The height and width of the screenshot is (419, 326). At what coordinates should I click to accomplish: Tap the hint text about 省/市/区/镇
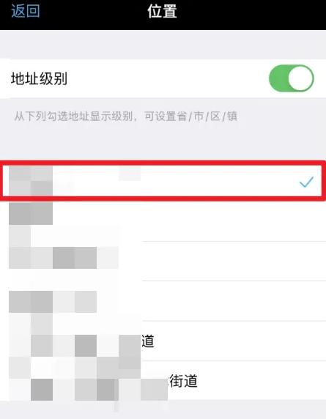(x=125, y=116)
